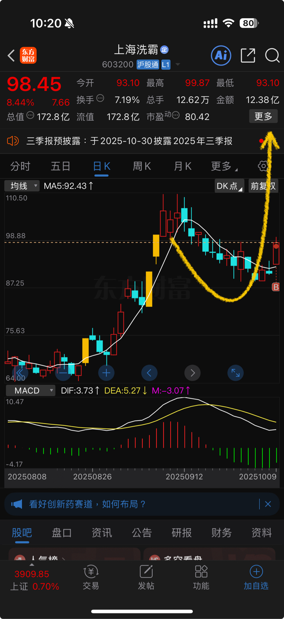Screen dimensions: 284x619
Task: Expand the 更多 chart period menu
Action: click(x=224, y=166)
